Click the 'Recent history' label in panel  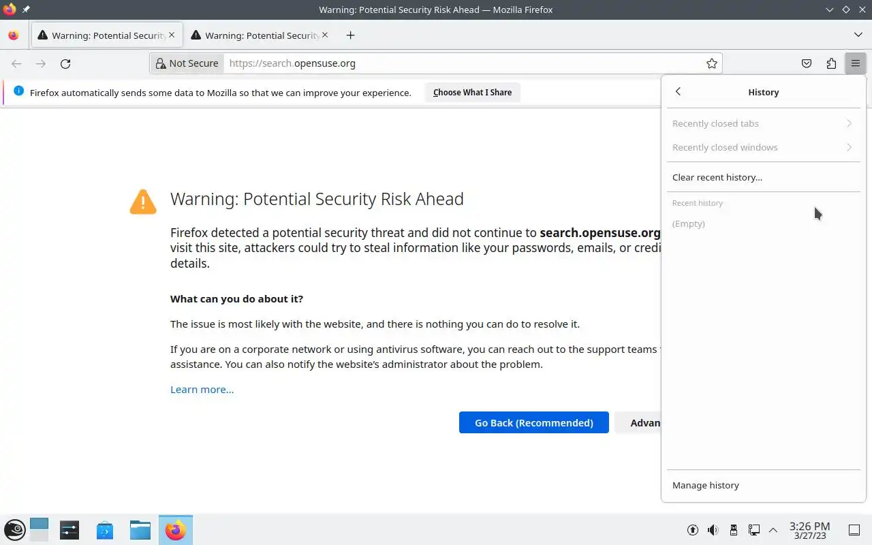tap(697, 203)
